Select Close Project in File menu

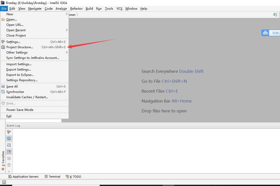coord(35,36)
